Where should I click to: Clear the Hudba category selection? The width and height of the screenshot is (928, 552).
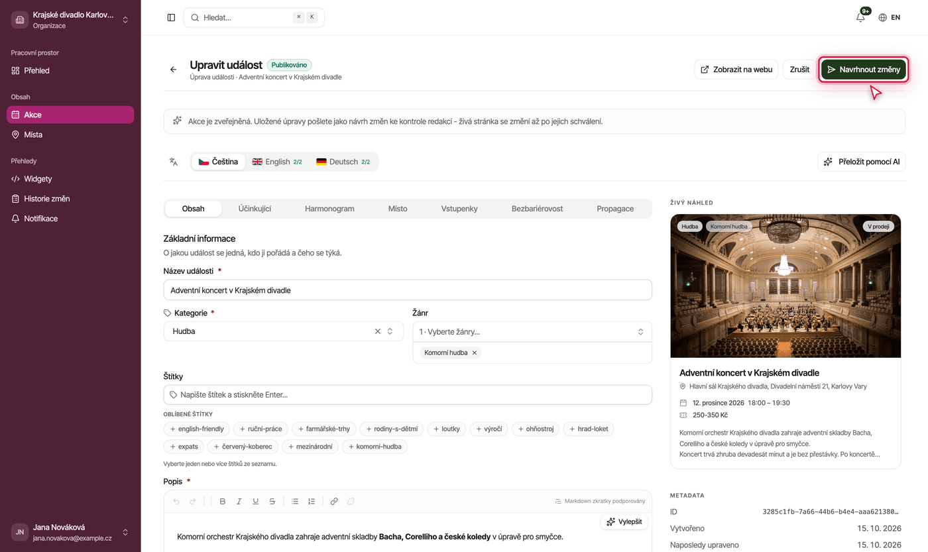378,331
